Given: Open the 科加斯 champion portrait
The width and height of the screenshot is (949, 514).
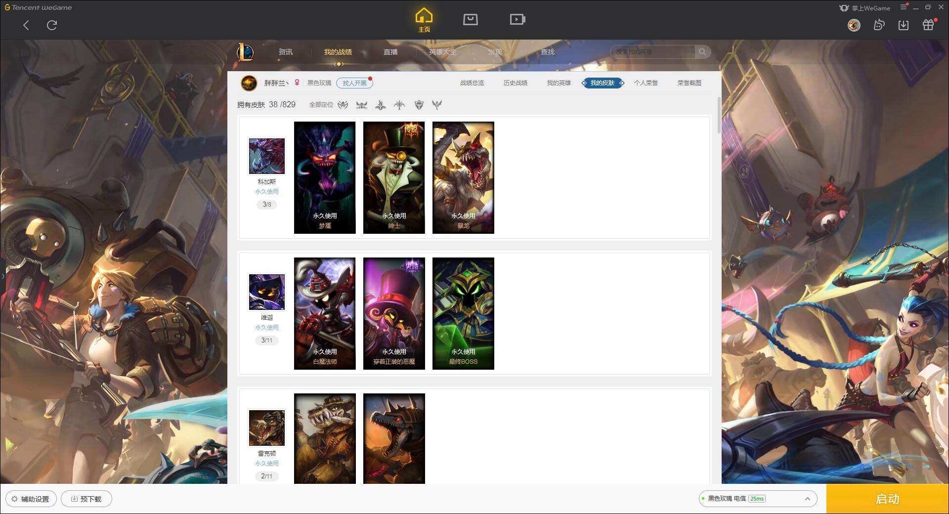Looking at the screenshot, I should pyautogui.click(x=267, y=156).
